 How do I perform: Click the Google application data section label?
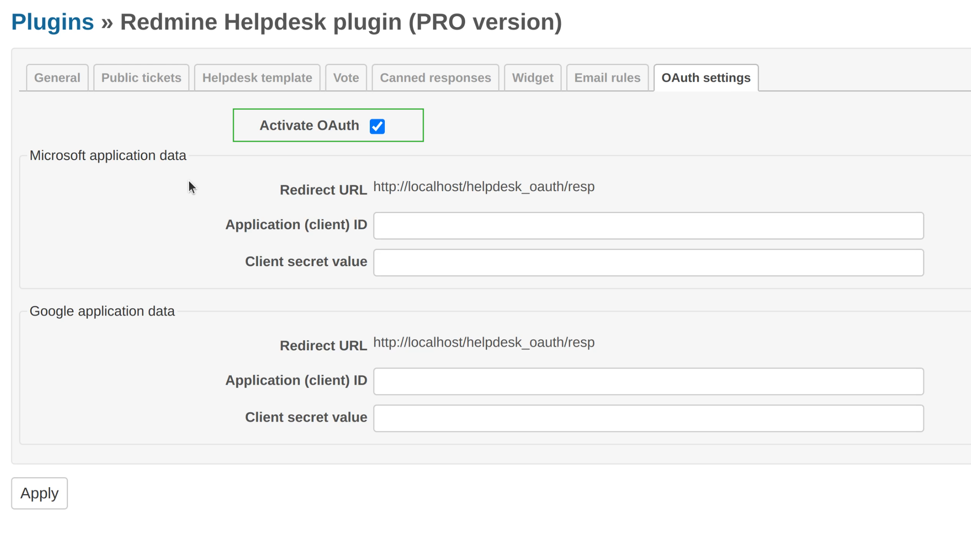click(x=102, y=311)
